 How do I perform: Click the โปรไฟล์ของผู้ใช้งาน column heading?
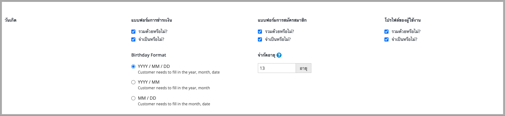coord(402,20)
